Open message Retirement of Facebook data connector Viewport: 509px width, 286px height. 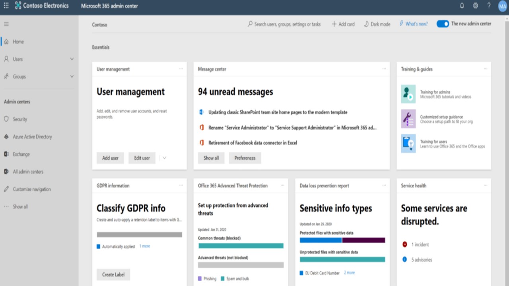click(x=253, y=143)
